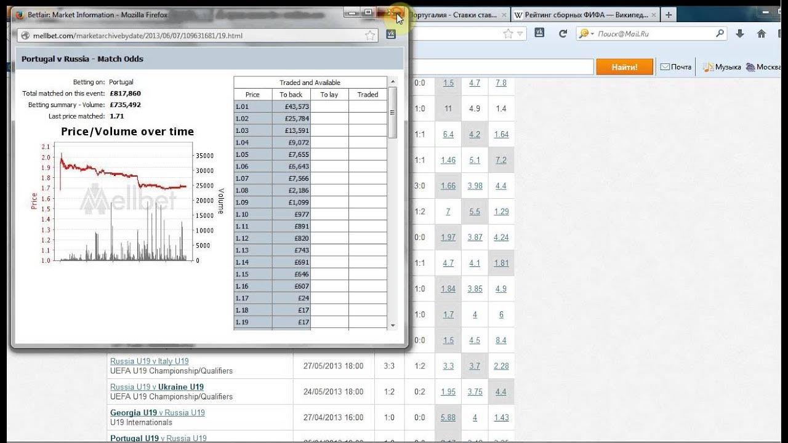Click odds table scrollbar thumb
Screen dimensions: 788x443
[393, 112]
